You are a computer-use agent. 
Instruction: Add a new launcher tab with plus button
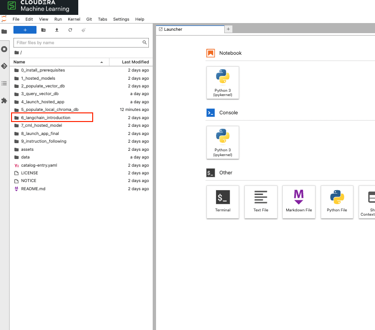[x=228, y=29]
